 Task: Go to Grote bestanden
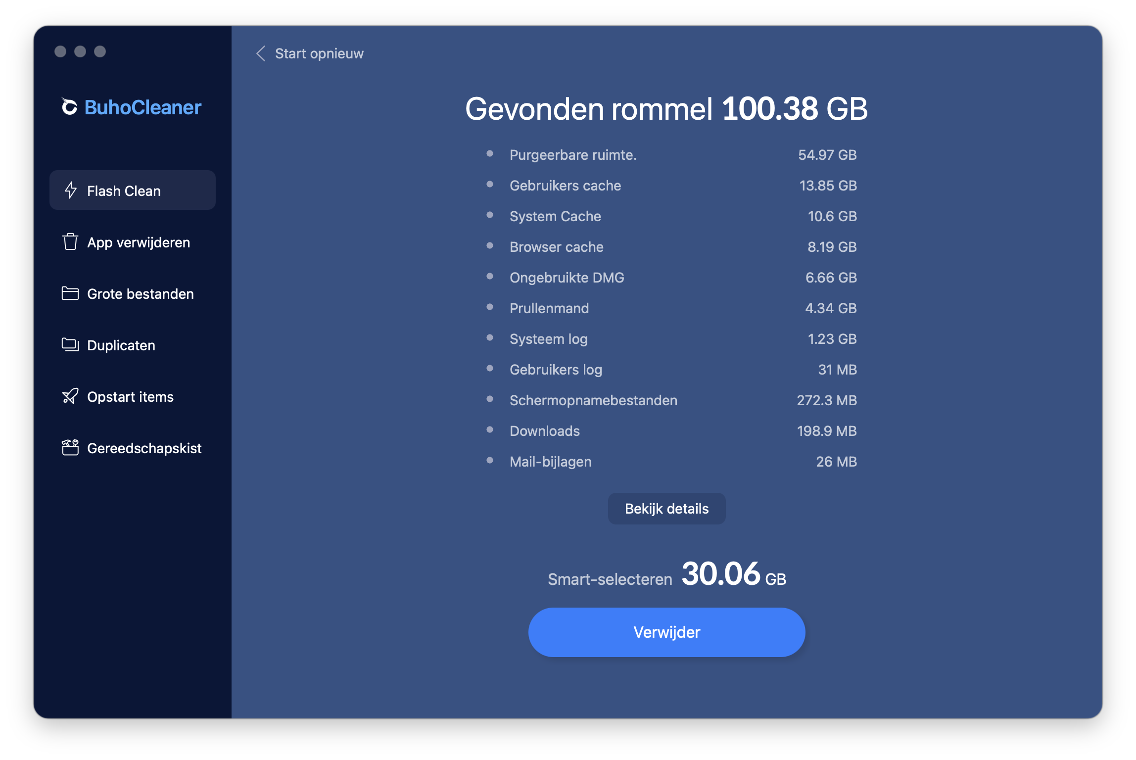[133, 293]
